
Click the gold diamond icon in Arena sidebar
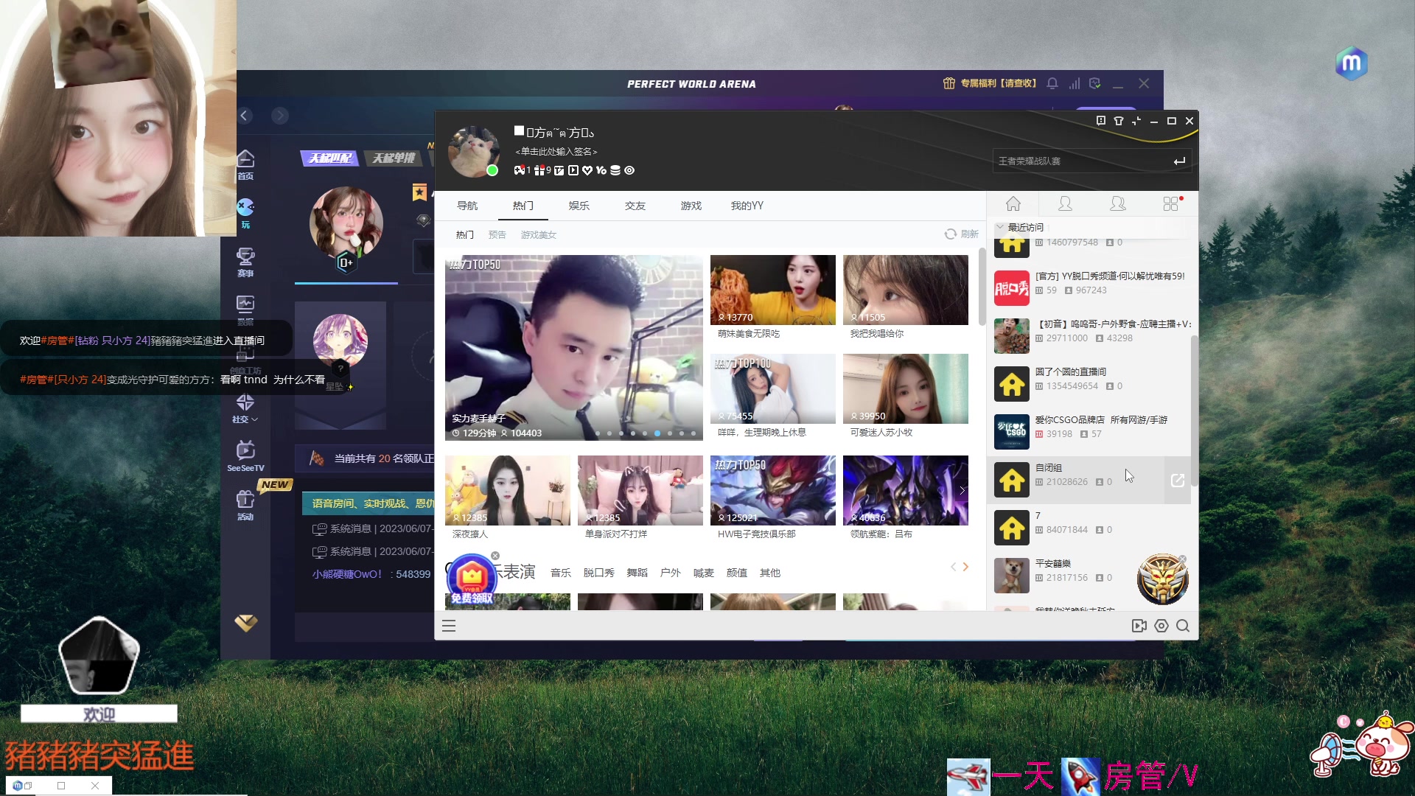[x=245, y=624]
